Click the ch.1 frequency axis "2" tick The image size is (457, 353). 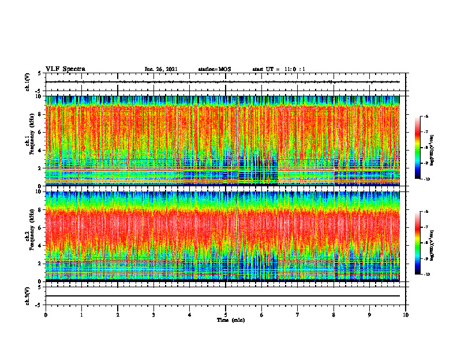pyautogui.click(x=40, y=168)
